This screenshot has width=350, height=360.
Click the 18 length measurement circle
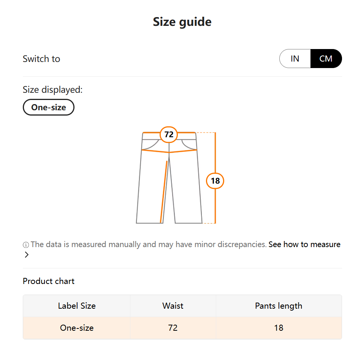[215, 181]
